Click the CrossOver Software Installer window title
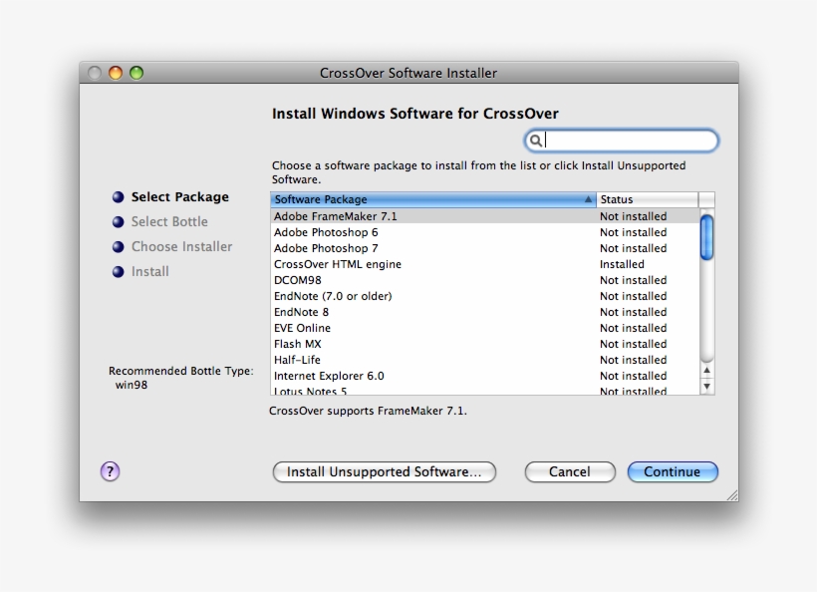This screenshot has width=817, height=592. pos(408,73)
